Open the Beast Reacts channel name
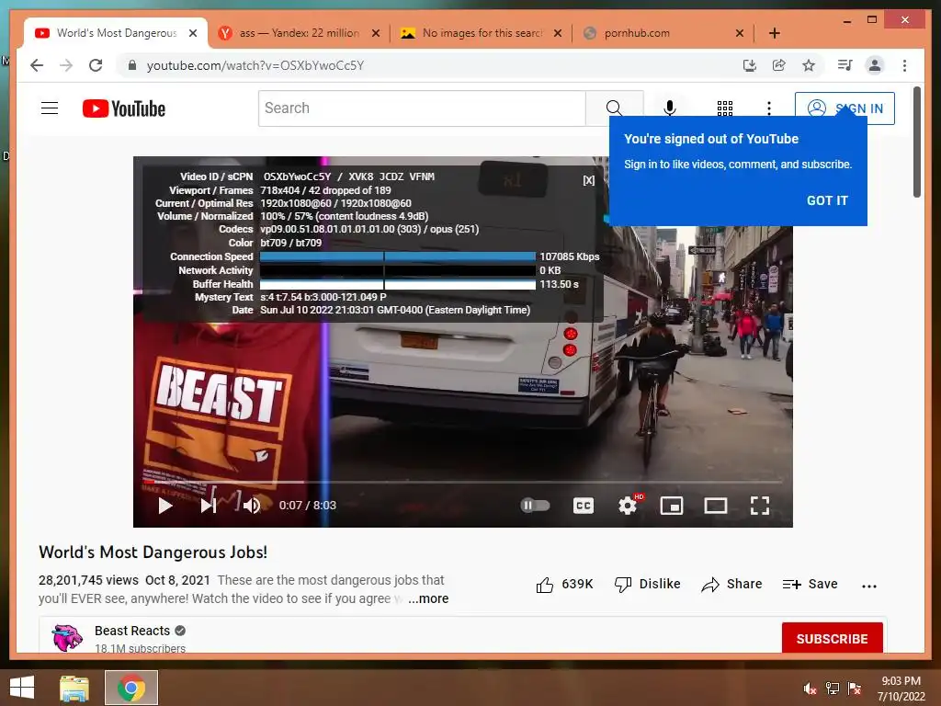The height and width of the screenshot is (706, 941). [x=132, y=631]
